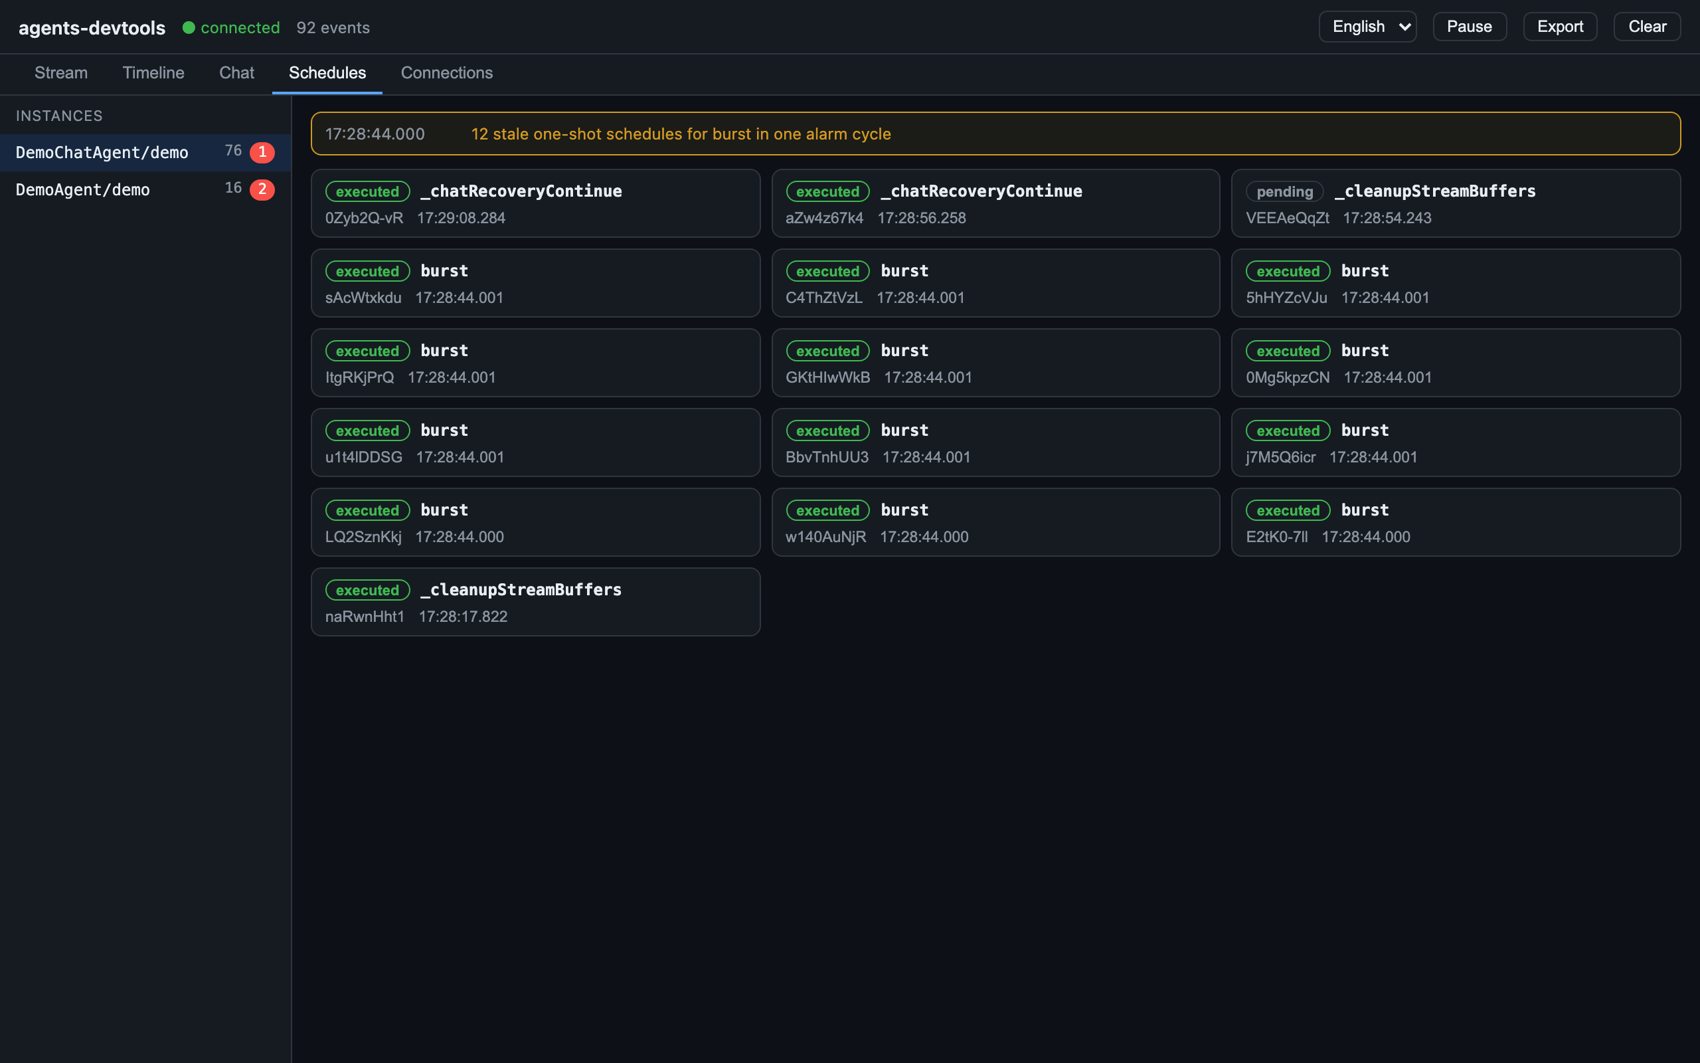Select the DemoChatAgent/demo instance
The height and width of the screenshot is (1063, 1700).
[x=145, y=153]
